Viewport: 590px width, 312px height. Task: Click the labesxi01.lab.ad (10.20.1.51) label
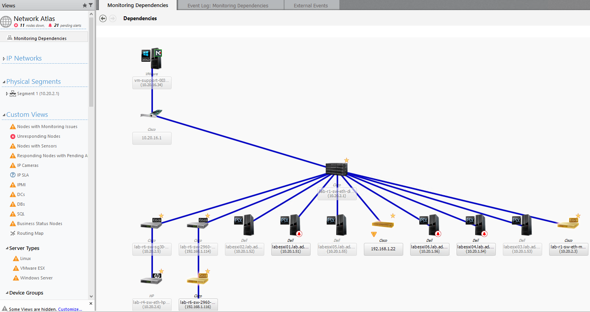(291, 249)
